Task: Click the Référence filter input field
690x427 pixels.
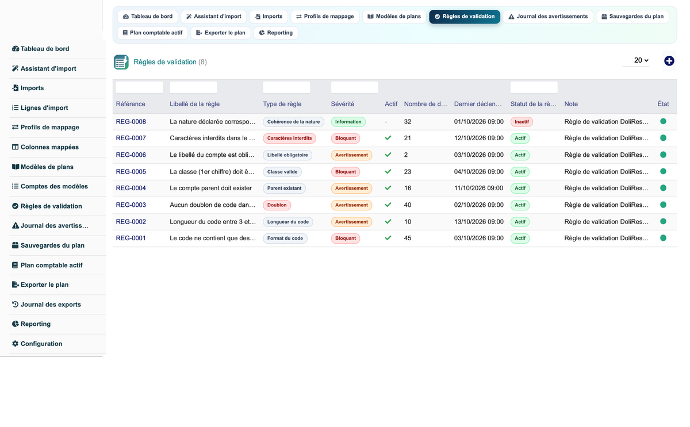Action: click(x=140, y=87)
